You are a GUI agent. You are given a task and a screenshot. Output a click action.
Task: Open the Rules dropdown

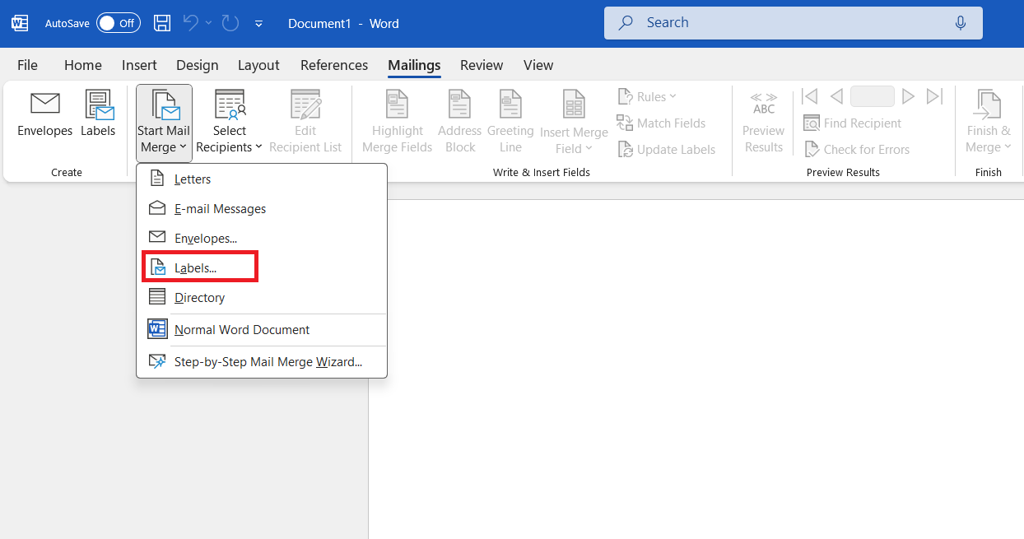pos(647,97)
